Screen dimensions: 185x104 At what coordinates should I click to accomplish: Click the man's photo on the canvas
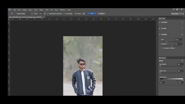(x=83, y=66)
